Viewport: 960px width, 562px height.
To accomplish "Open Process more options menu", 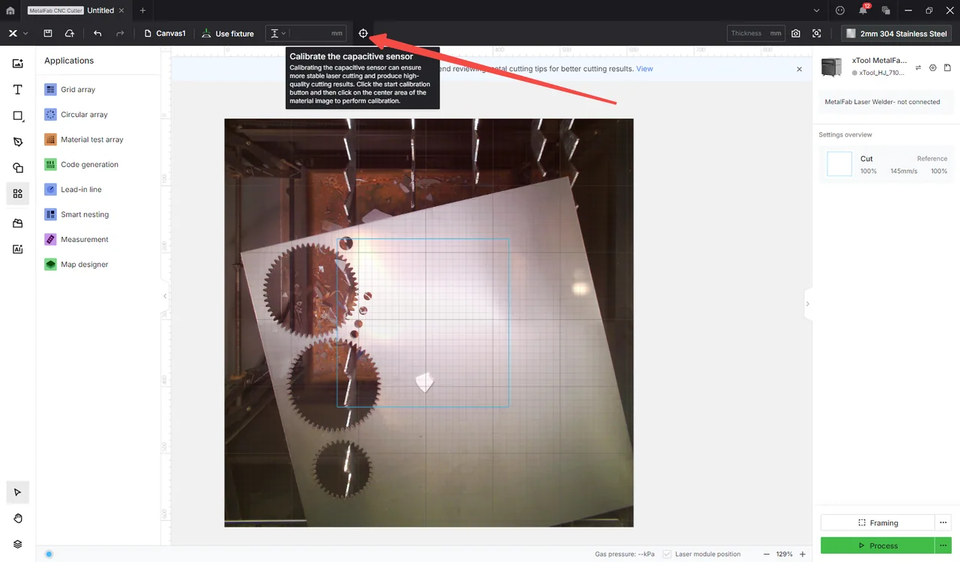I will pos(943,546).
